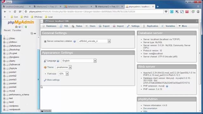The width and height of the screenshot is (203, 114).
Task: Click the collapse navigation panel arrow button
Action: coord(42,21)
